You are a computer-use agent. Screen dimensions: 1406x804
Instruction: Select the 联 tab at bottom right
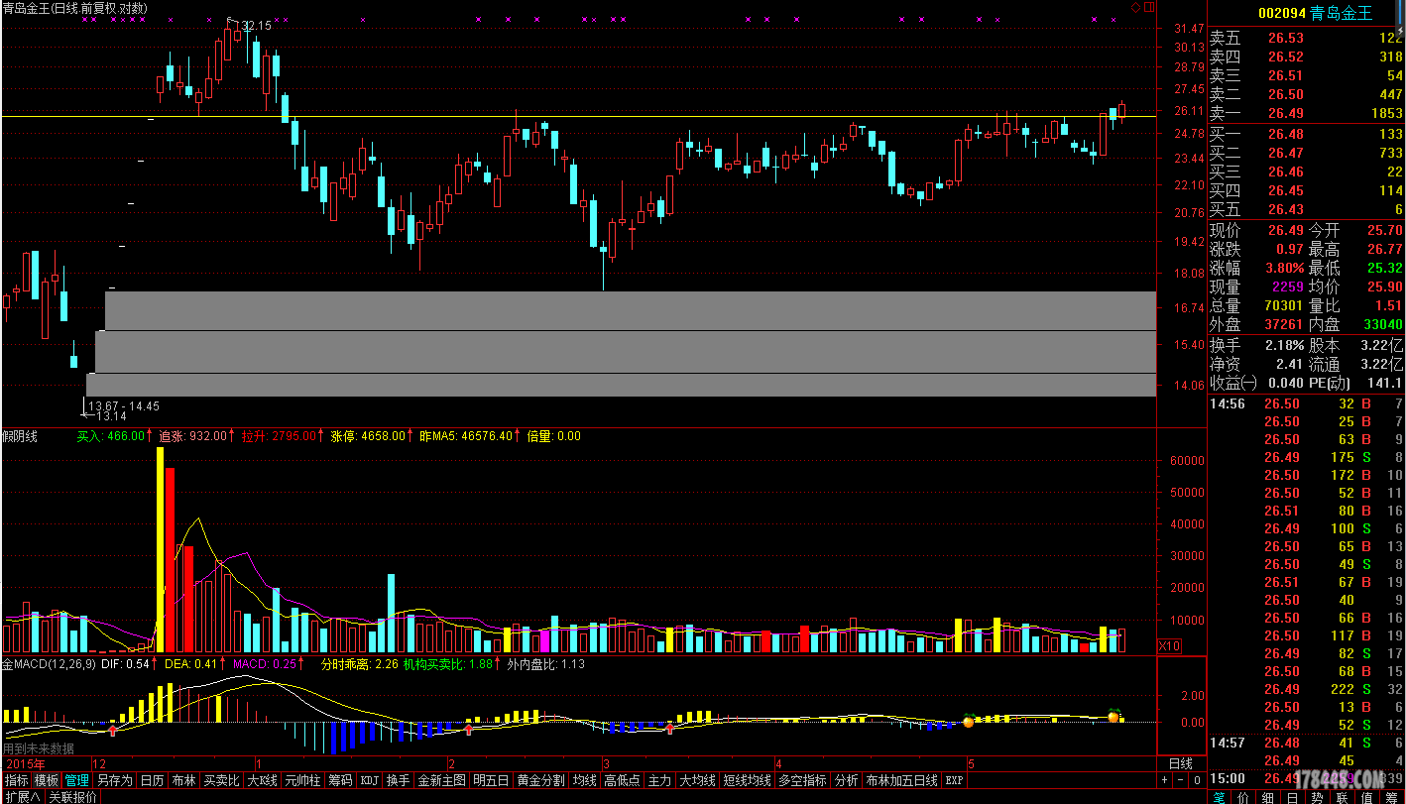coord(1343,796)
